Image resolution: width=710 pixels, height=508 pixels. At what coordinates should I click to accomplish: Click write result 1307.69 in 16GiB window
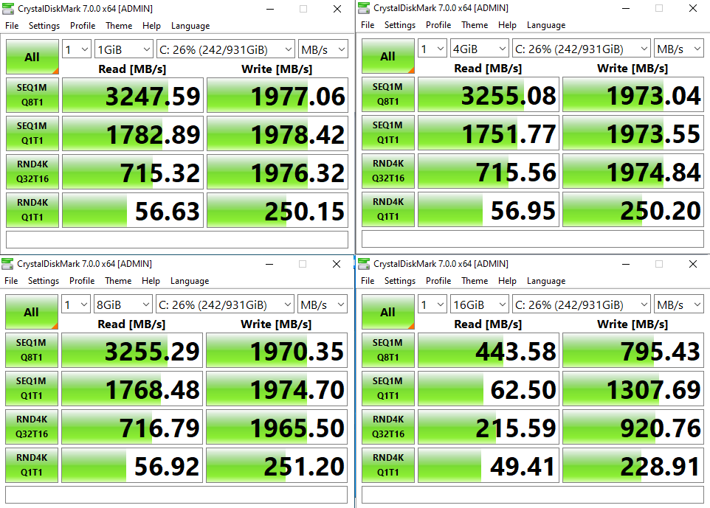pyautogui.click(x=633, y=389)
